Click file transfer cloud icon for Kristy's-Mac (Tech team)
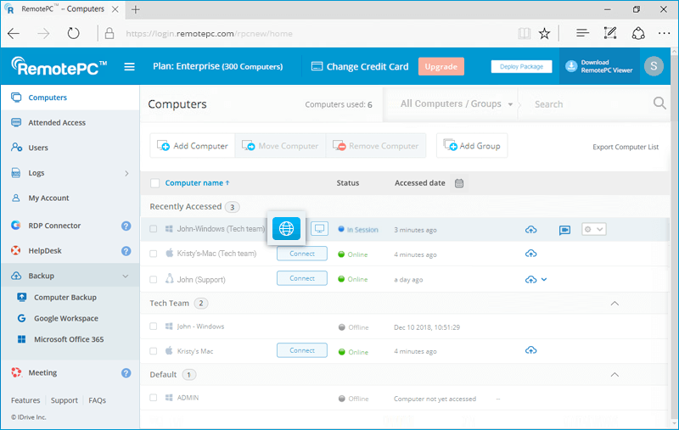The height and width of the screenshot is (430, 679). [x=531, y=254]
